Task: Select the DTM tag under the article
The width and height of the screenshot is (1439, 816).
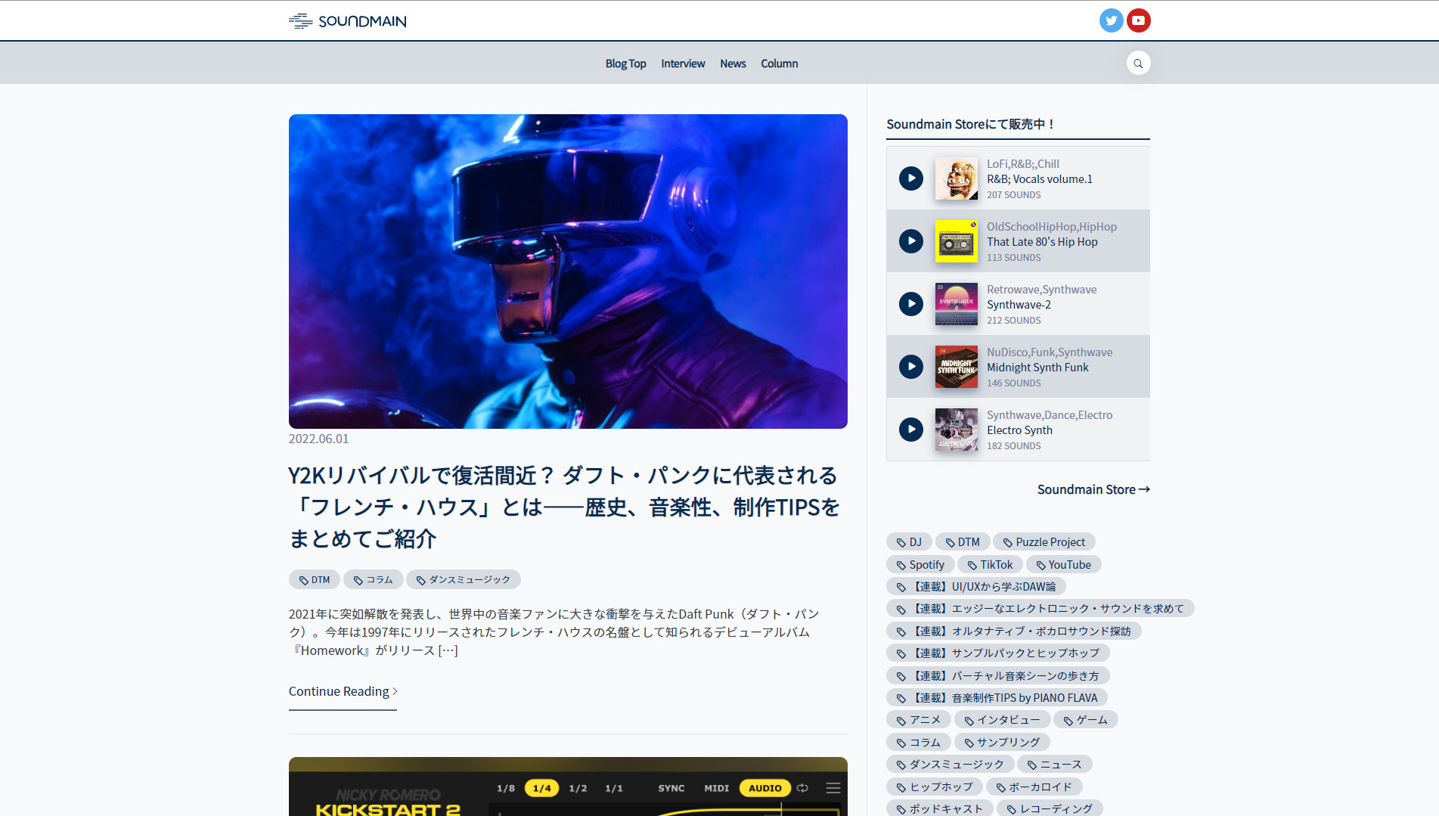Action: pyautogui.click(x=315, y=579)
